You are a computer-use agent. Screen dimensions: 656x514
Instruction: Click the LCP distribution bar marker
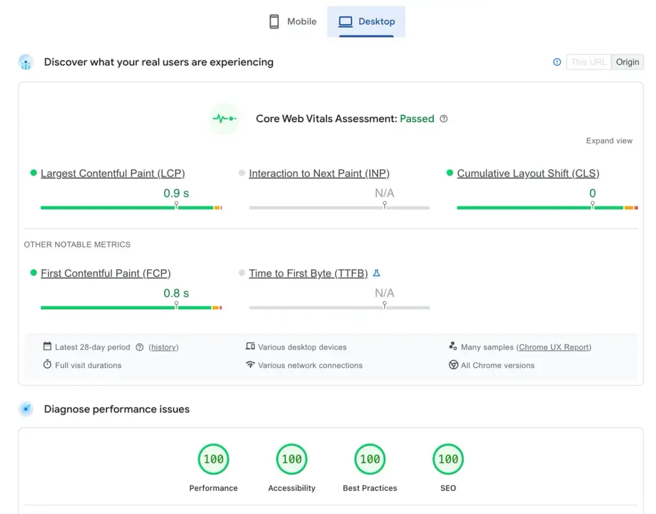(176, 205)
